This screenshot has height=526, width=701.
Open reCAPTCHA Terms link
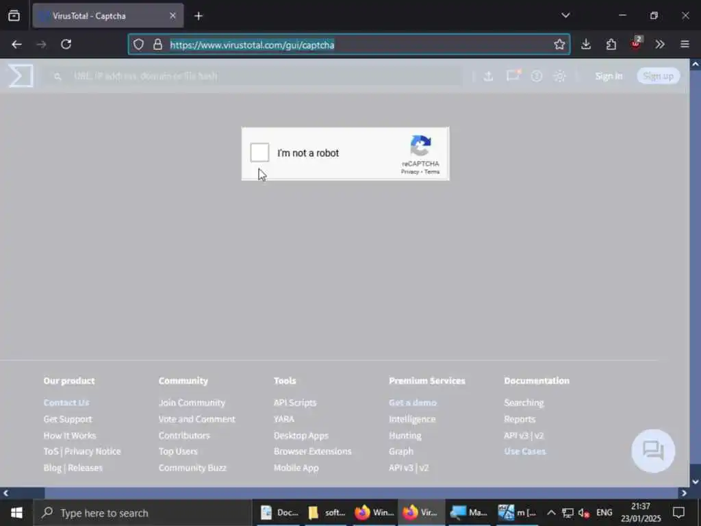432,172
